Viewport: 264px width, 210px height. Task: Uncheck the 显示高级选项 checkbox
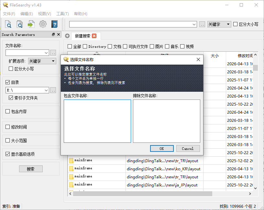(7, 154)
